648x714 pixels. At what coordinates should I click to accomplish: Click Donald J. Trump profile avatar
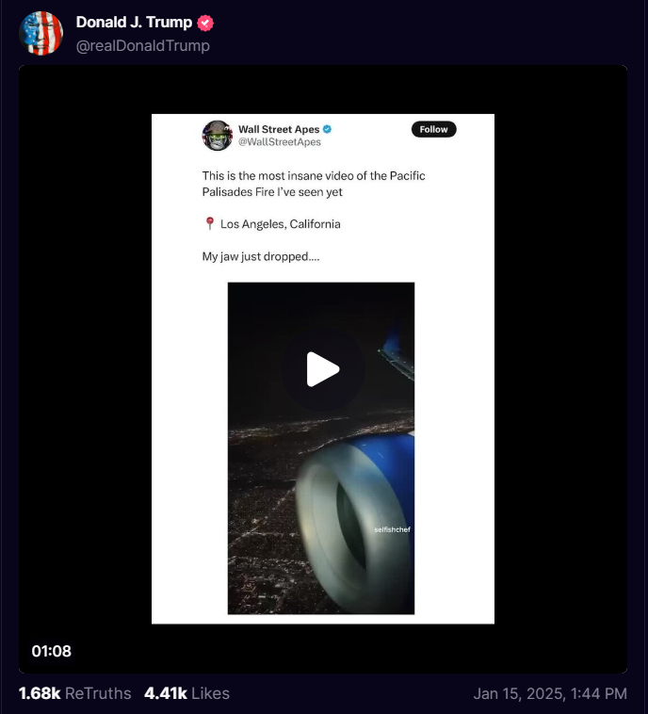click(x=41, y=33)
